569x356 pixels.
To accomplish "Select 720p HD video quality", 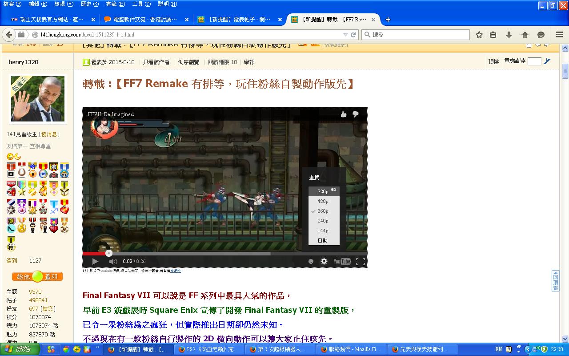I will click(324, 191).
